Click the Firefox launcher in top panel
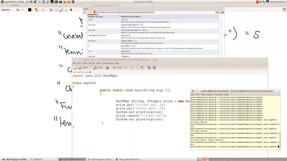287x161 pixels. coord(73,2)
